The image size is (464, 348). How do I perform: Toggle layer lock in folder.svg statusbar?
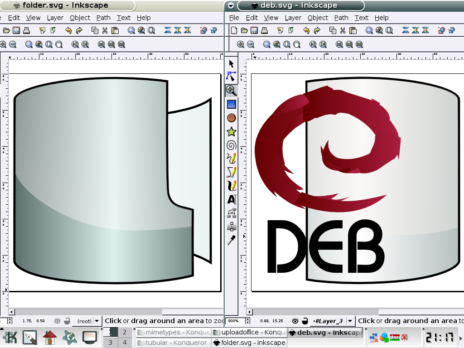pyautogui.click(x=67, y=321)
